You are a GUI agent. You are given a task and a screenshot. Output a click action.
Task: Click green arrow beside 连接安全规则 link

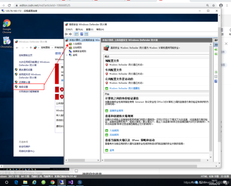click(x=107, y=111)
